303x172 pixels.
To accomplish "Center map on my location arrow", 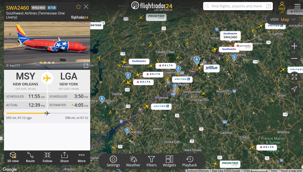I will pyautogui.click(x=294, y=89).
